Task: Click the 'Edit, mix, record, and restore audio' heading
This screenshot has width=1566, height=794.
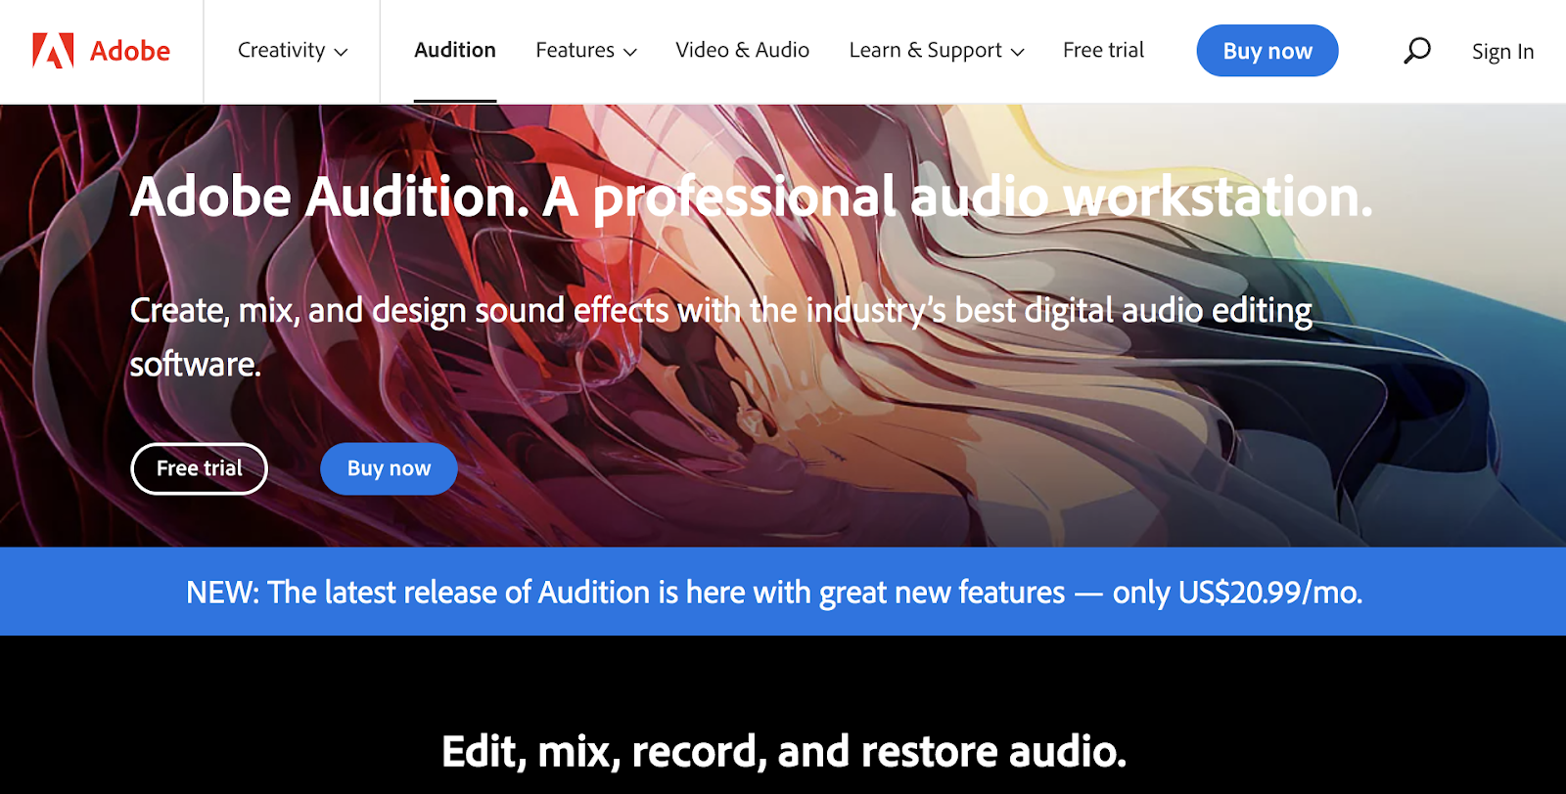Action: click(783, 752)
